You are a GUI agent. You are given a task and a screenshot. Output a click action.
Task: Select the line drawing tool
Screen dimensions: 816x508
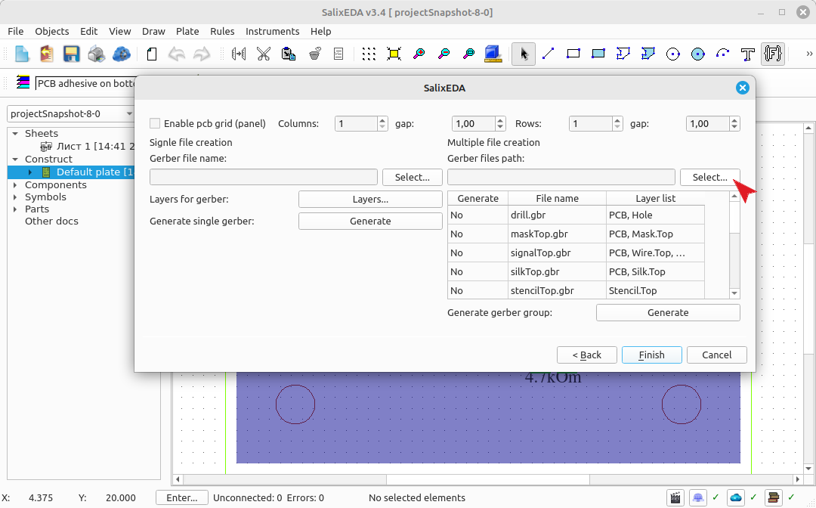click(x=548, y=54)
